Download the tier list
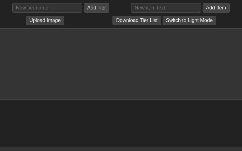242x151 pixels. click(136, 20)
